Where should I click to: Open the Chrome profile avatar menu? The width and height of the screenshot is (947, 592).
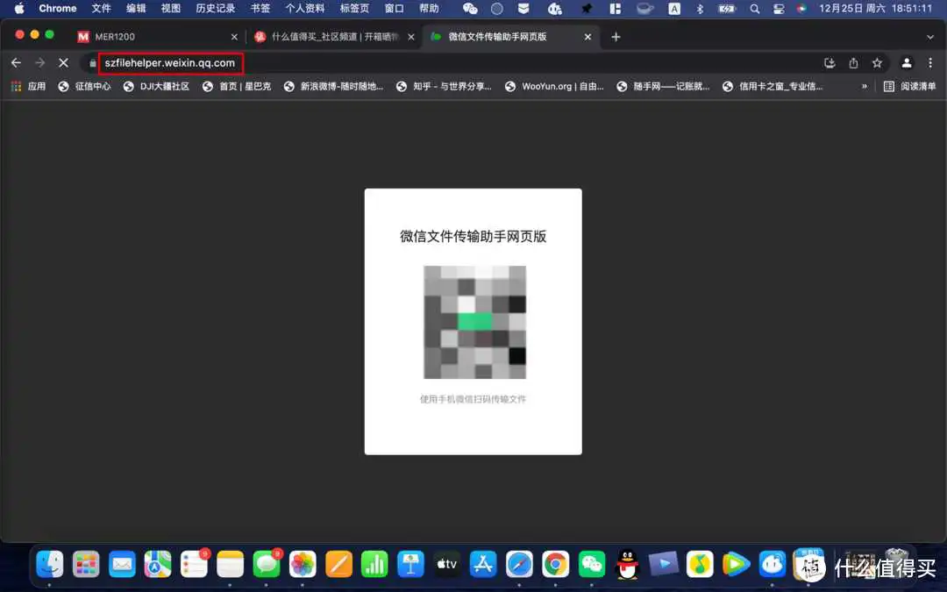[907, 63]
